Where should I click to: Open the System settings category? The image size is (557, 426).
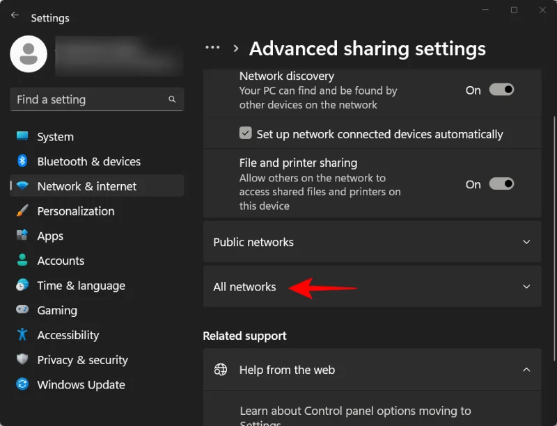pyautogui.click(x=97, y=137)
